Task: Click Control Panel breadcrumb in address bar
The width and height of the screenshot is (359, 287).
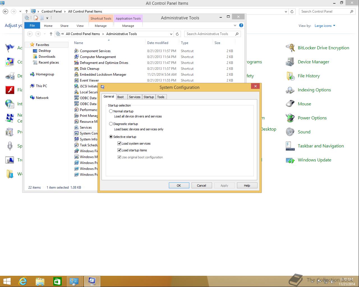Action: [x=52, y=11]
